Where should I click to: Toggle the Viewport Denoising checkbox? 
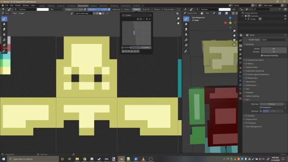click(262, 55)
